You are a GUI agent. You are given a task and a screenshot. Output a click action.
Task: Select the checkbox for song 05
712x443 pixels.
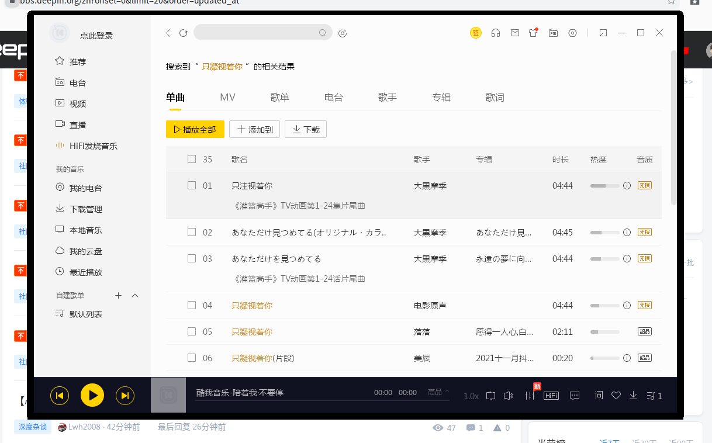tap(192, 331)
